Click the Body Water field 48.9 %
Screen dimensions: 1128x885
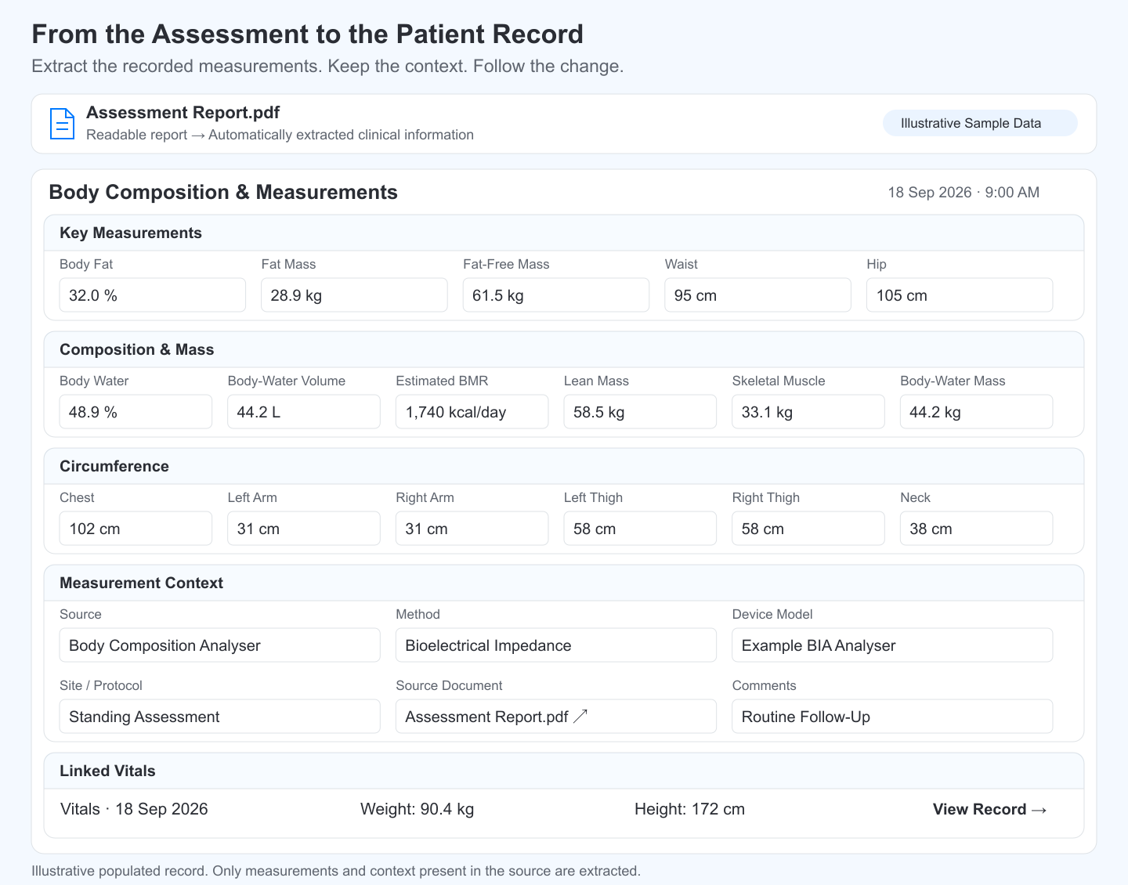pos(136,412)
